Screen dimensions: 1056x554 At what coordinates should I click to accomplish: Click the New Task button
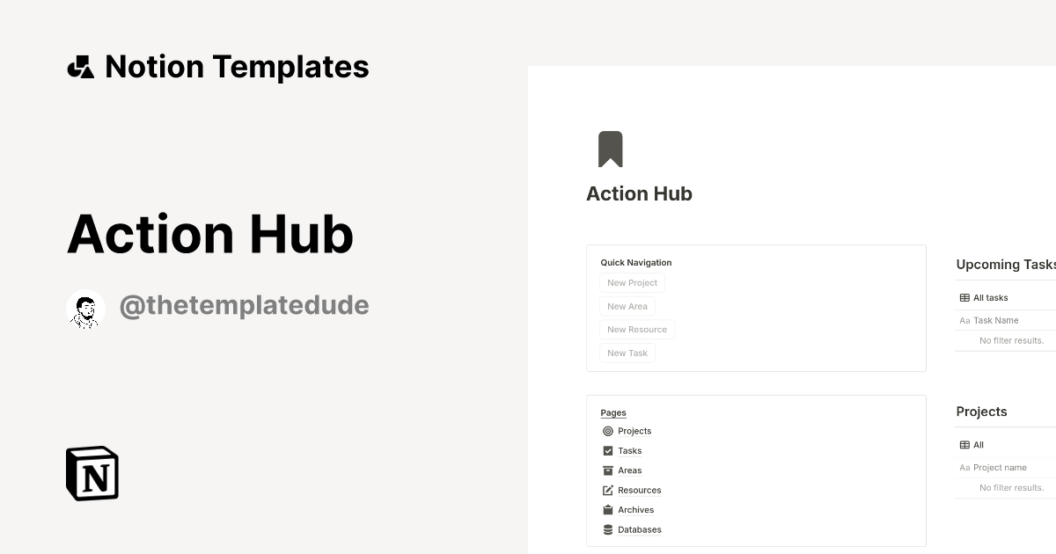click(x=627, y=353)
